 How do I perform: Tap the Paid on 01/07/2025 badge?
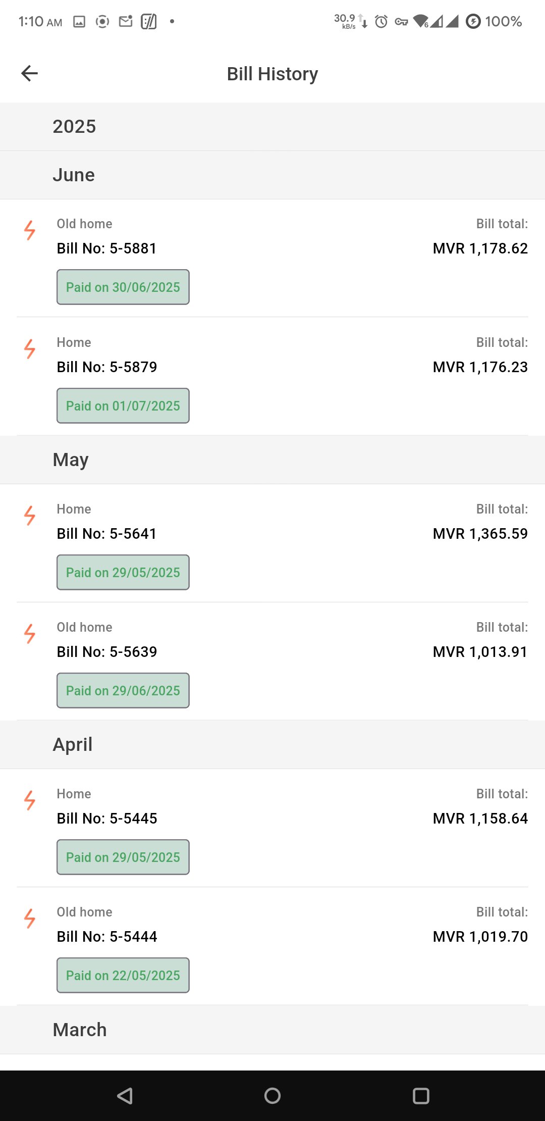[x=123, y=406]
